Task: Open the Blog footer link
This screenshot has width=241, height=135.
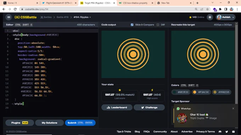Action: 137,131
